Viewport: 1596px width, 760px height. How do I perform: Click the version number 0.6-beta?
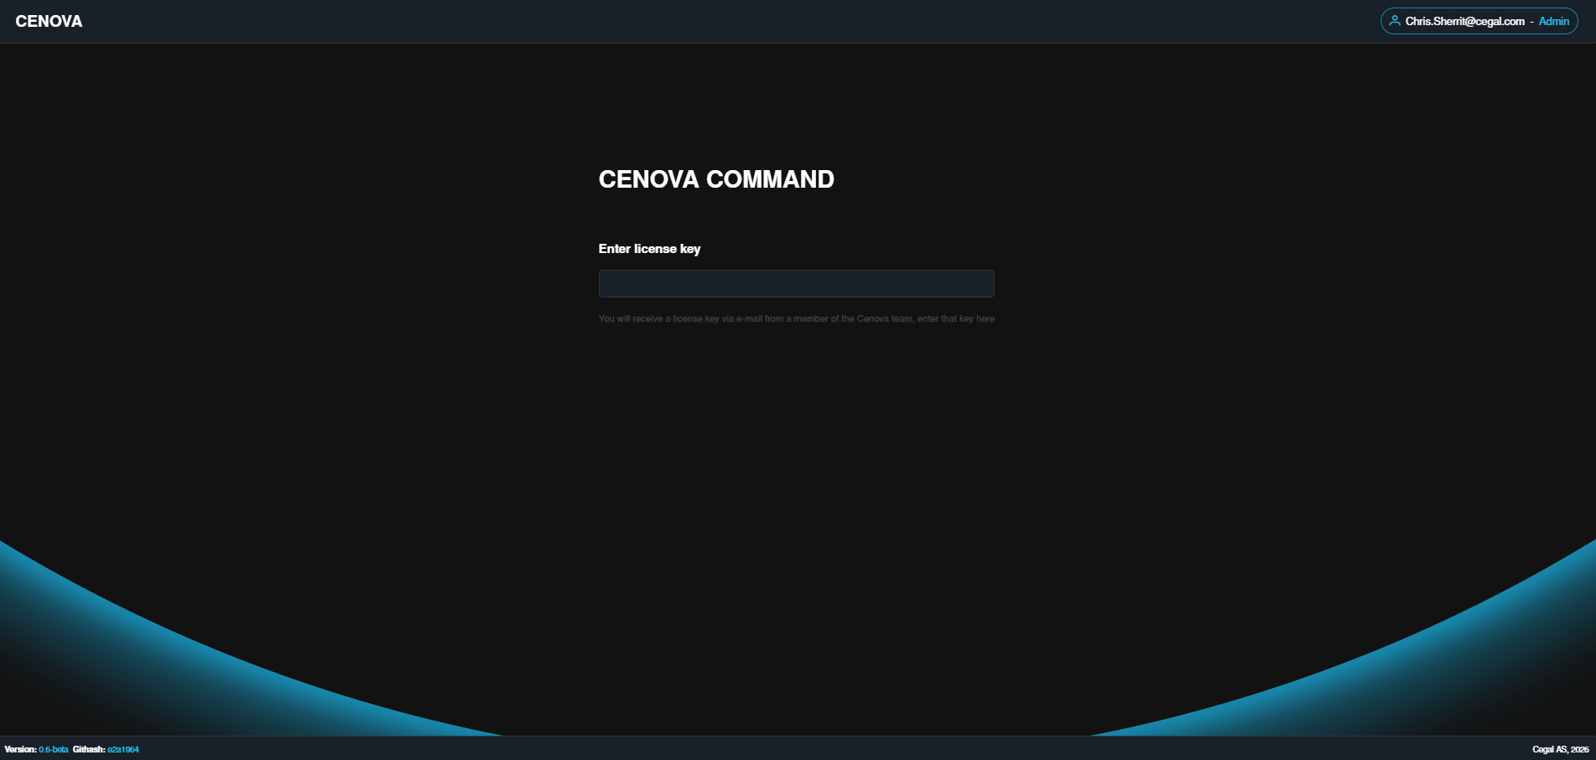(x=54, y=749)
